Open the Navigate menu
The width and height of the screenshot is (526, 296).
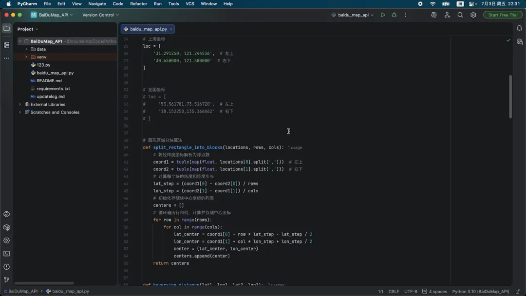click(x=97, y=4)
